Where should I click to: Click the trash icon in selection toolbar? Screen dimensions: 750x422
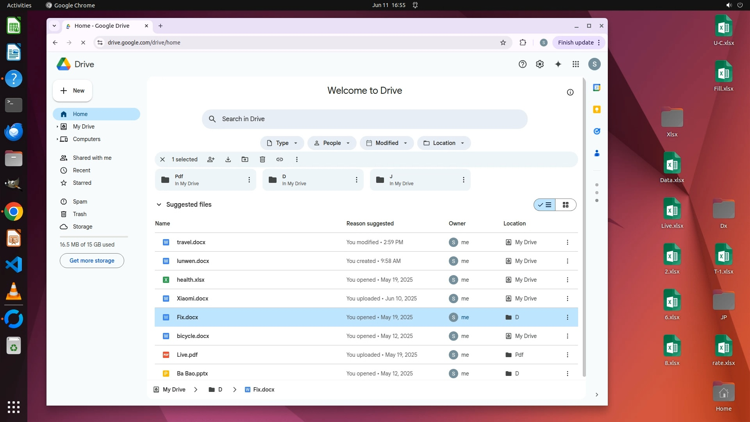[x=262, y=159]
